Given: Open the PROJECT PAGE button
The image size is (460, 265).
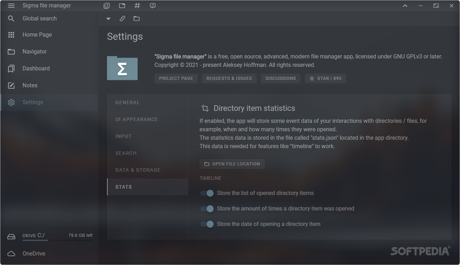Looking at the screenshot, I should point(176,78).
